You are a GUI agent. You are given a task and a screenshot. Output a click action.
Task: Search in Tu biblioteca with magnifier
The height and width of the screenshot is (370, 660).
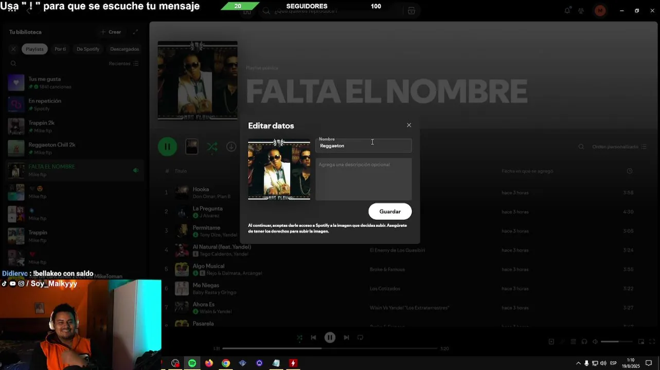13,63
